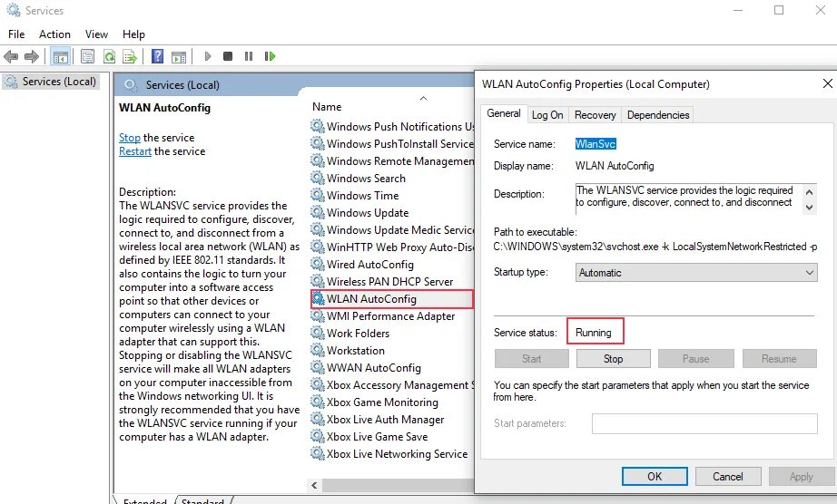Open the Action menu
The height and width of the screenshot is (504, 837).
[54, 34]
